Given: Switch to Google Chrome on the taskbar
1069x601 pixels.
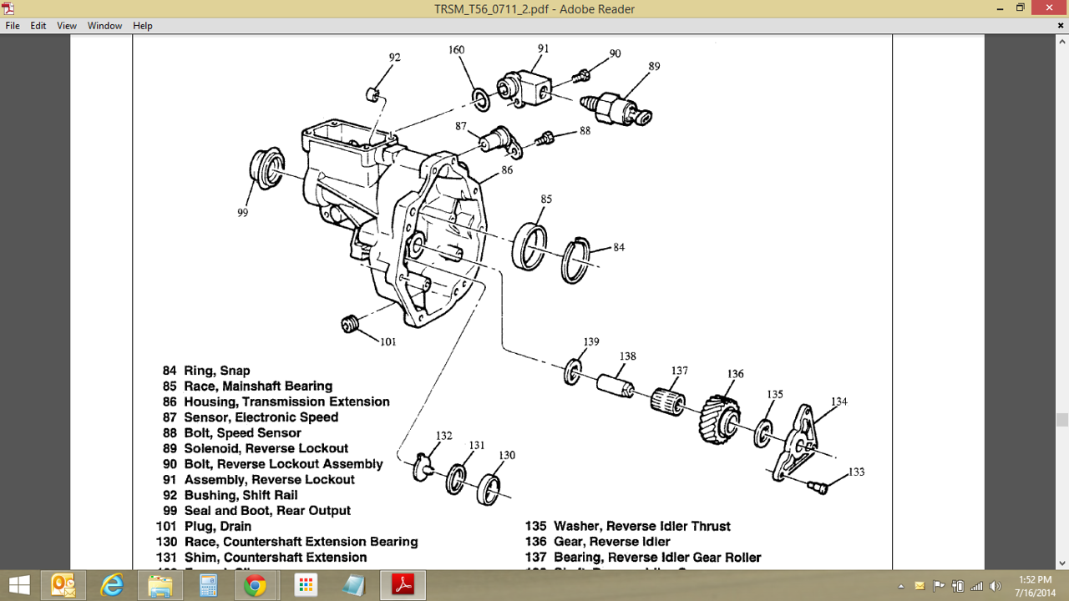Looking at the screenshot, I should [x=256, y=585].
